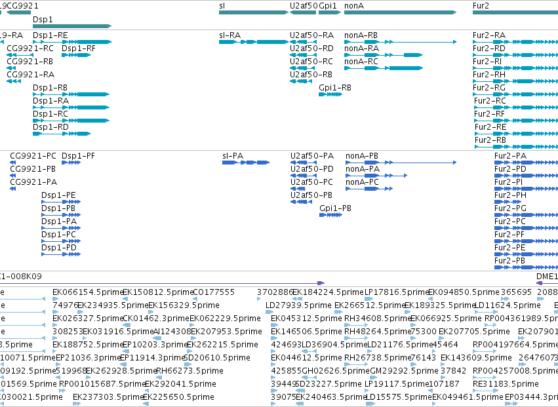Select transcript Fur2-RG label
The image size is (558, 407).
489,88
